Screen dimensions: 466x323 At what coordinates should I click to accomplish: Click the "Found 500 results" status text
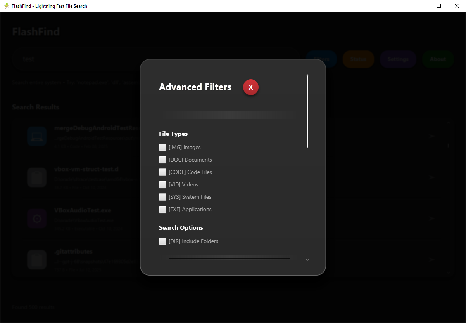(x=33, y=307)
